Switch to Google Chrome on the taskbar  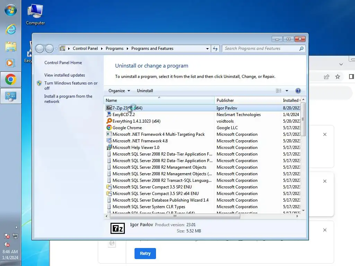(x=11, y=79)
